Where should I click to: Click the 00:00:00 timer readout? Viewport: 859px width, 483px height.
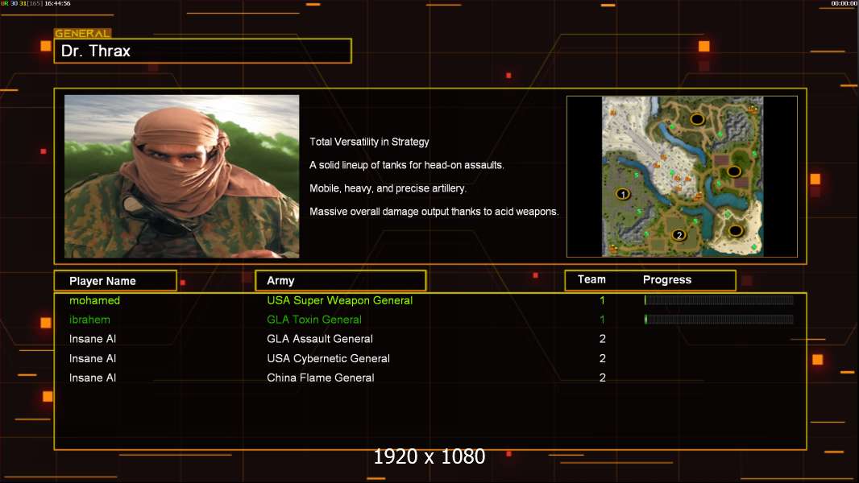click(844, 3)
